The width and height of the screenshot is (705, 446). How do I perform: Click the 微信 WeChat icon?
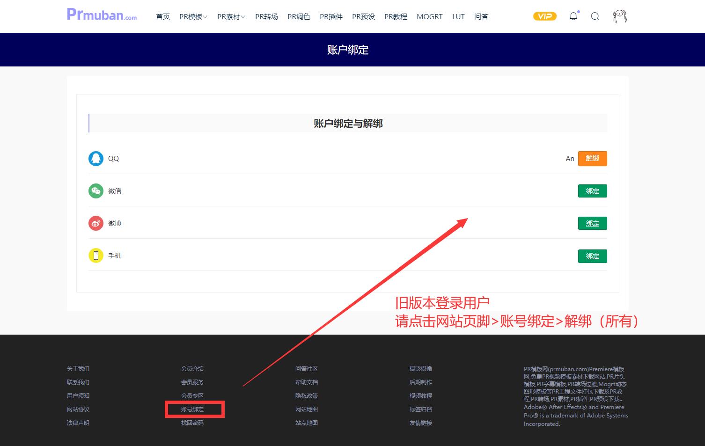(95, 190)
